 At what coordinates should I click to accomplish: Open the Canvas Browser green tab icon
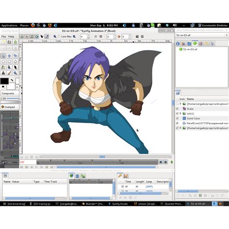(x=195, y=43)
